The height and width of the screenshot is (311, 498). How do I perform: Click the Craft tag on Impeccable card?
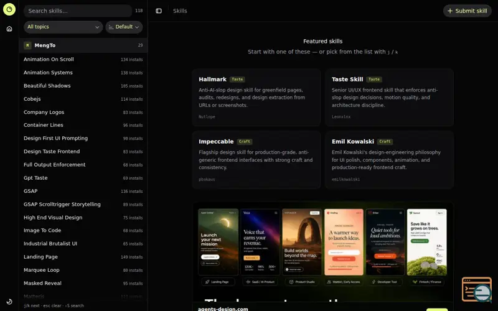point(244,142)
